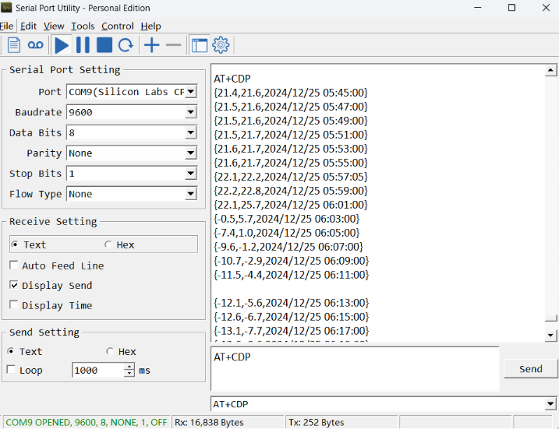Enable the Display Time checkbox
The height and width of the screenshot is (429, 559).
coord(13,304)
